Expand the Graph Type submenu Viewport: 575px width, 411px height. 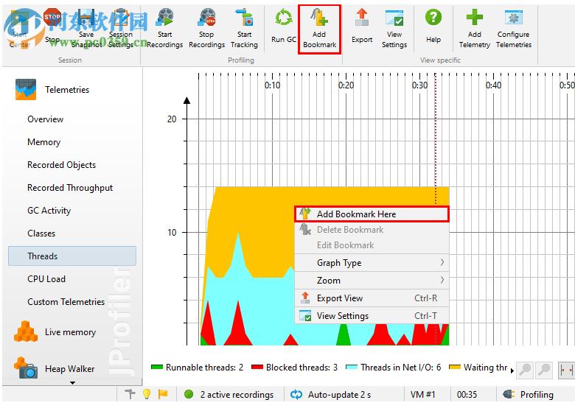[x=372, y=263]
